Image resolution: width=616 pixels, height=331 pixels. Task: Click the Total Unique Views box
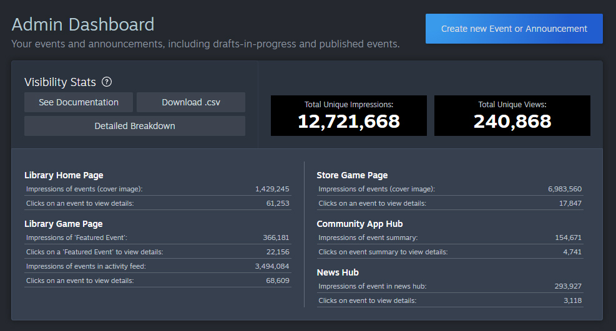tap(512, 115)
